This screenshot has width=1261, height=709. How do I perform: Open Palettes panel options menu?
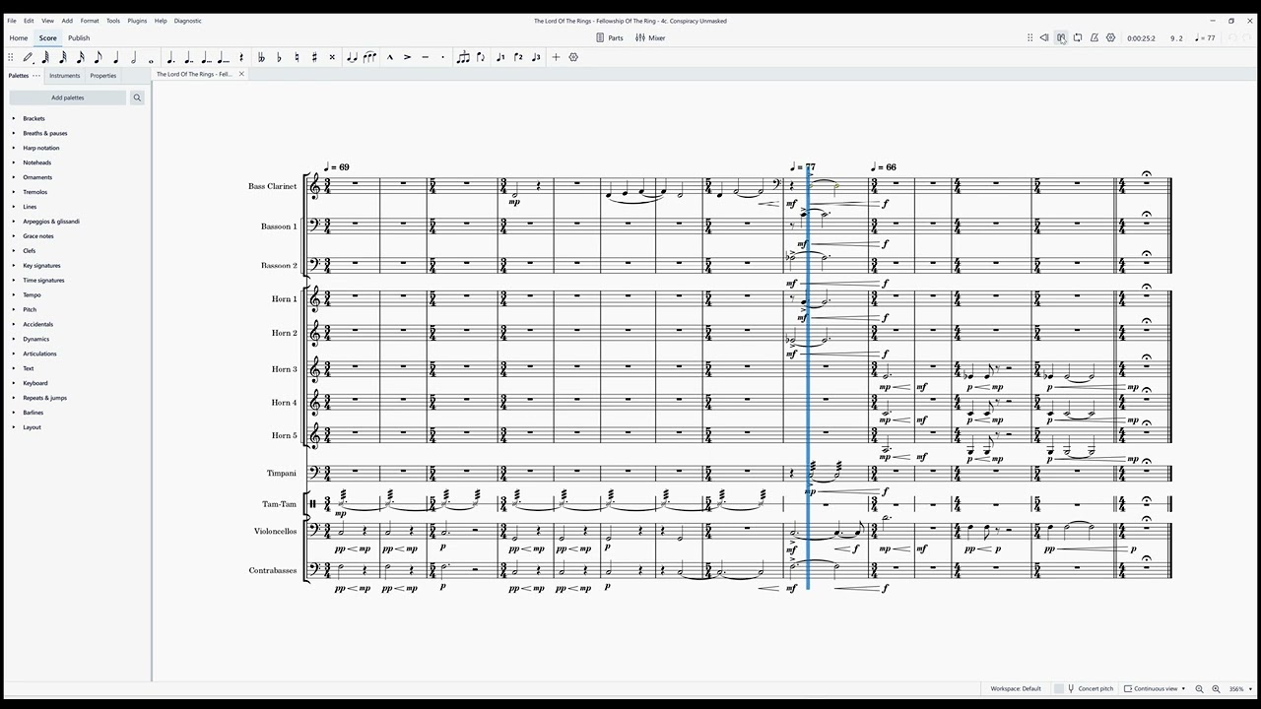coord(36,76)
